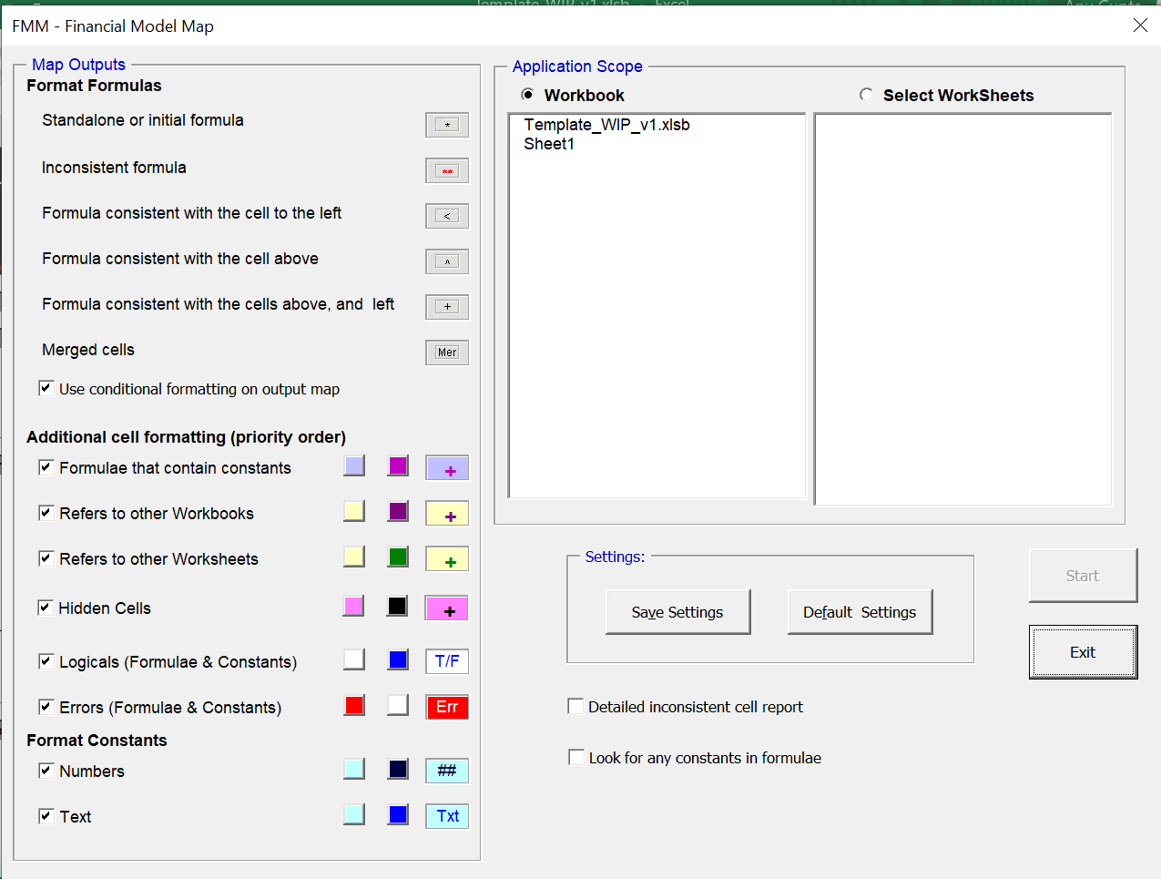
Task: Toggle the Hidden Cells checkbox
Action: click(46, 608)
